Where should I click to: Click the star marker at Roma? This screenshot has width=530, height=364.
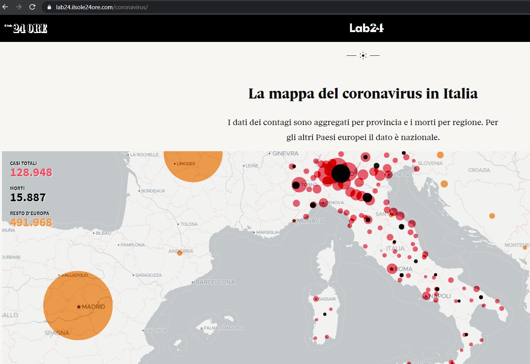pyautogui.click(x=392, y=269)
